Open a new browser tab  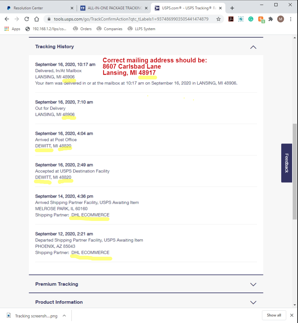pos(232,8)
